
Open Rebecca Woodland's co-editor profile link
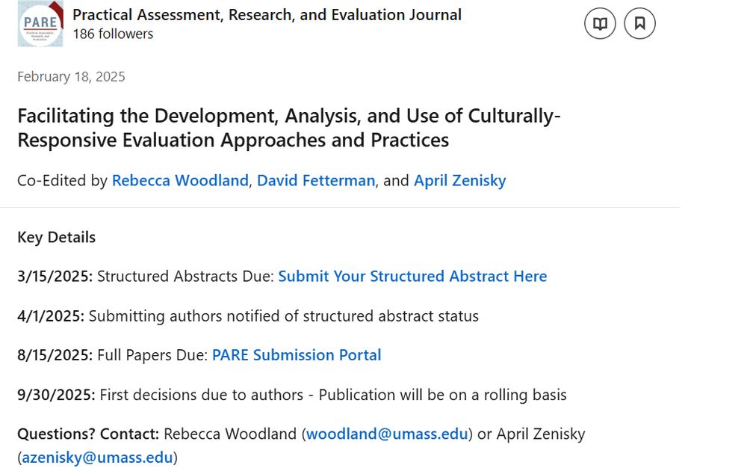point(179,180)
